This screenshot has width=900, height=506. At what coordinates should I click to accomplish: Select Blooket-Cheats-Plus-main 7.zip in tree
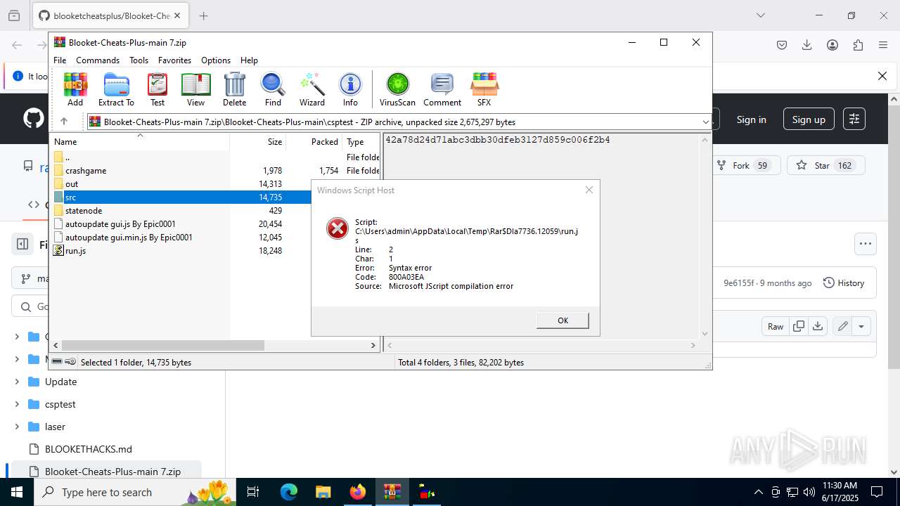pyautogui.click(x=112, y=472)
